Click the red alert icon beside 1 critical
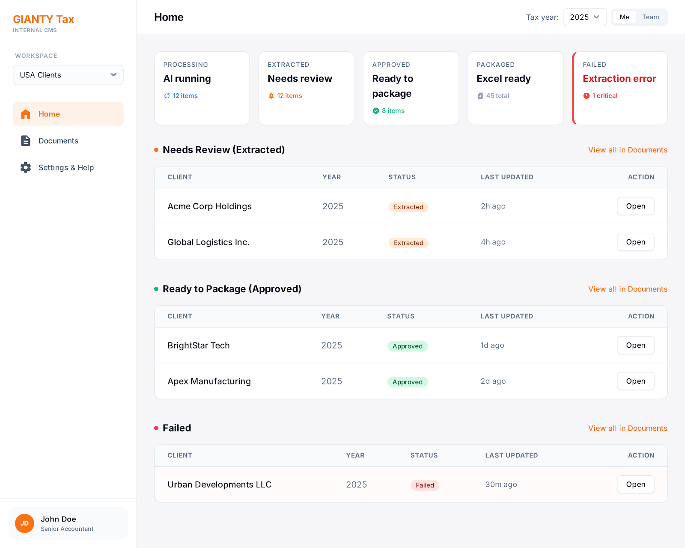This screenshot has height=548, width=685. (x=587, y=96)
